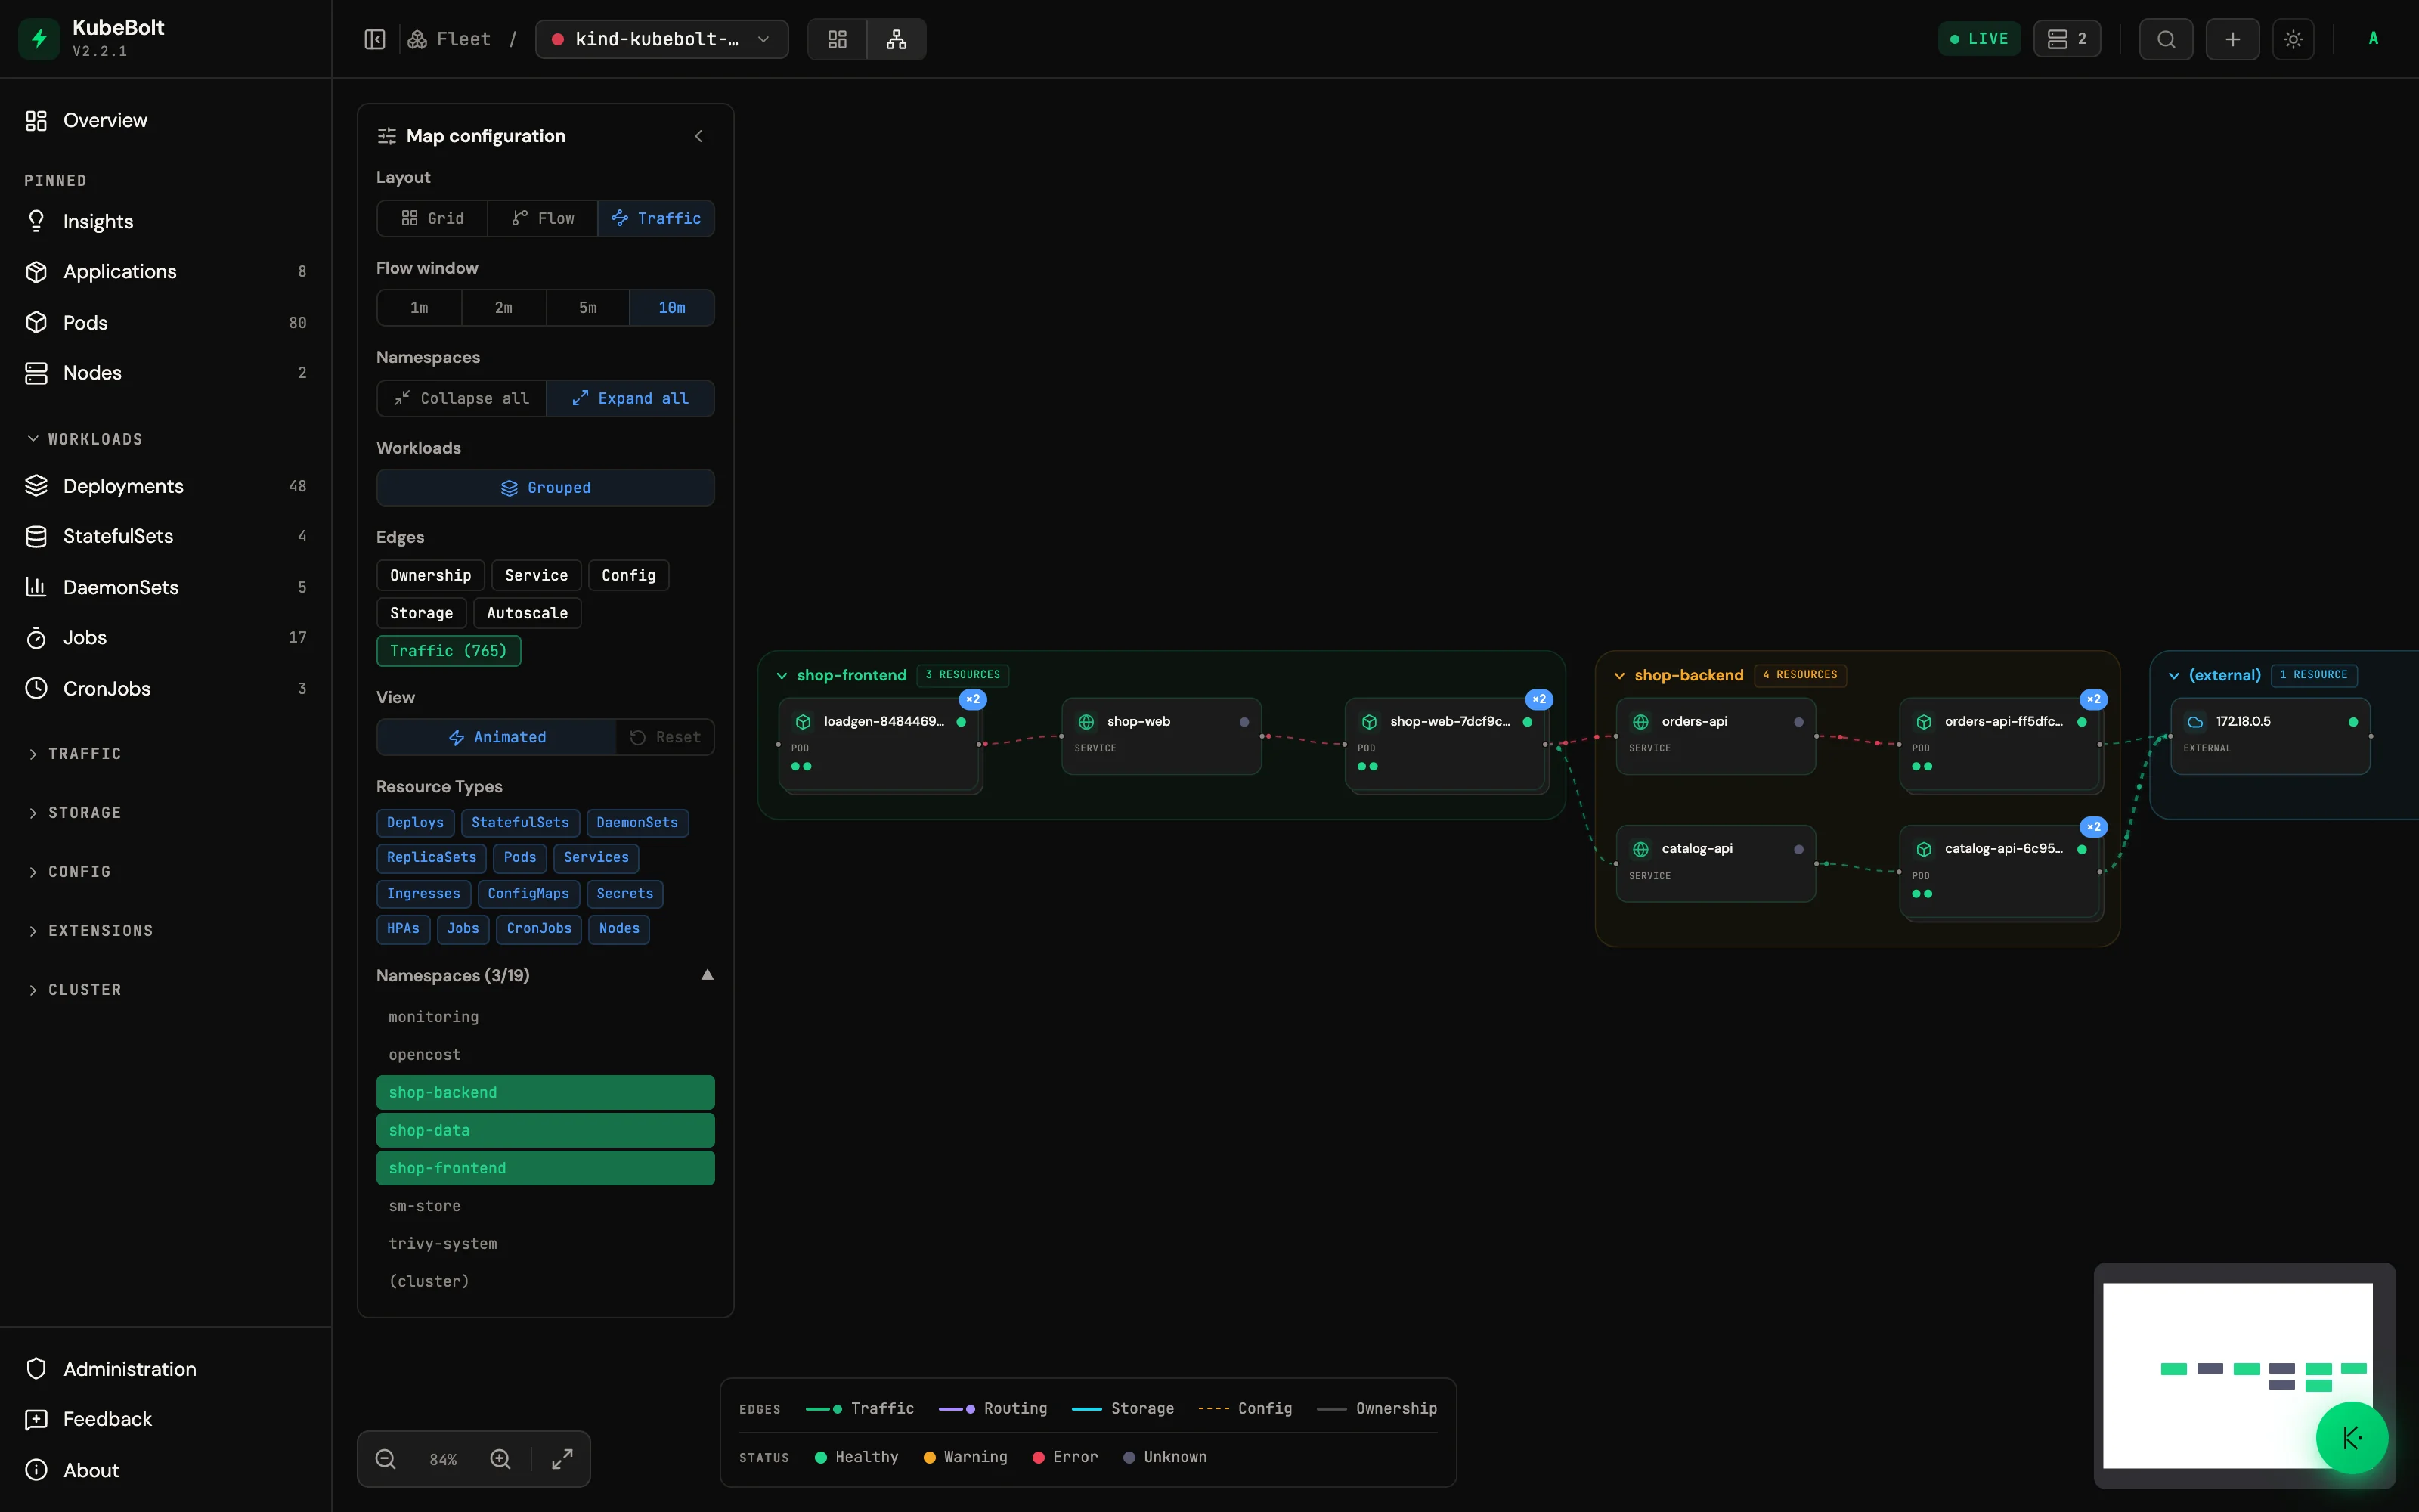
Task: Click the Collapse all button
Action: tap(462, 398)
